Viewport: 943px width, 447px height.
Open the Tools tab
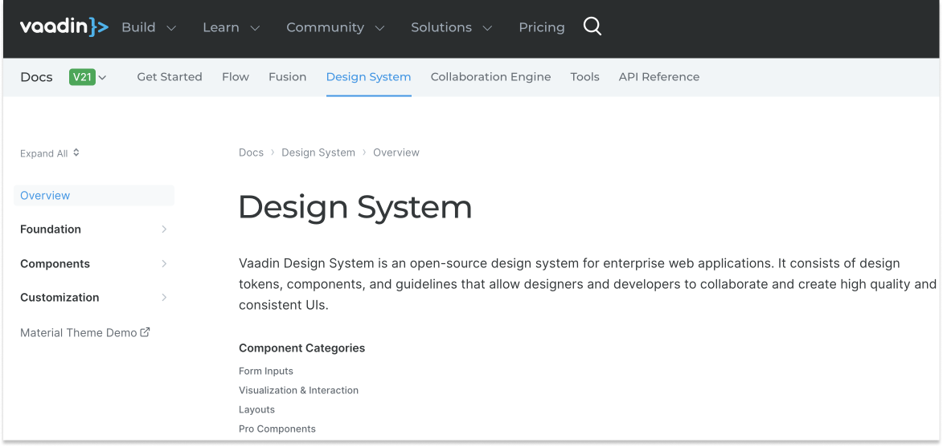584,77
